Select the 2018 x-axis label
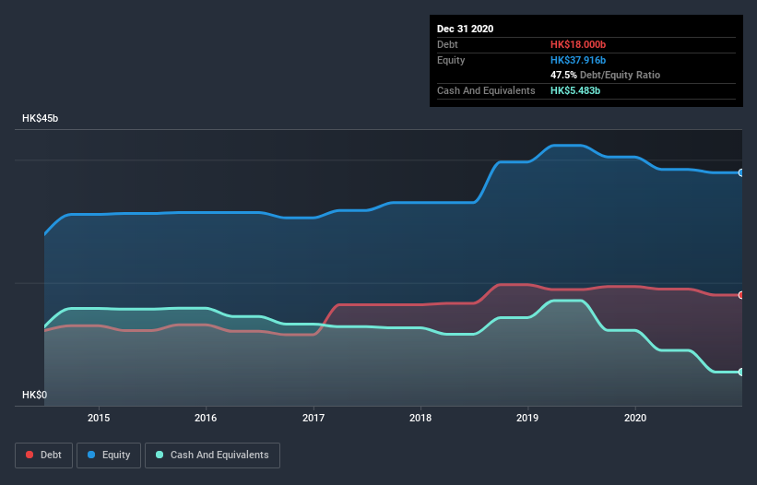This screenshot has height=485, width=757. click(420, 418)
